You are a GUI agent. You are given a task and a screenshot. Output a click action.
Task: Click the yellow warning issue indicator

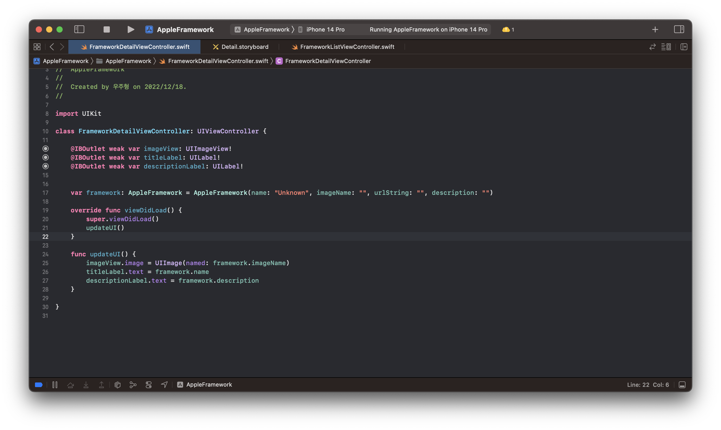508,29
